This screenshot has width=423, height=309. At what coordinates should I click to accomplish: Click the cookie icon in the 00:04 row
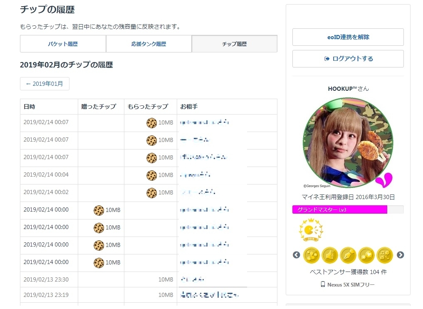[x=152, y=175]
